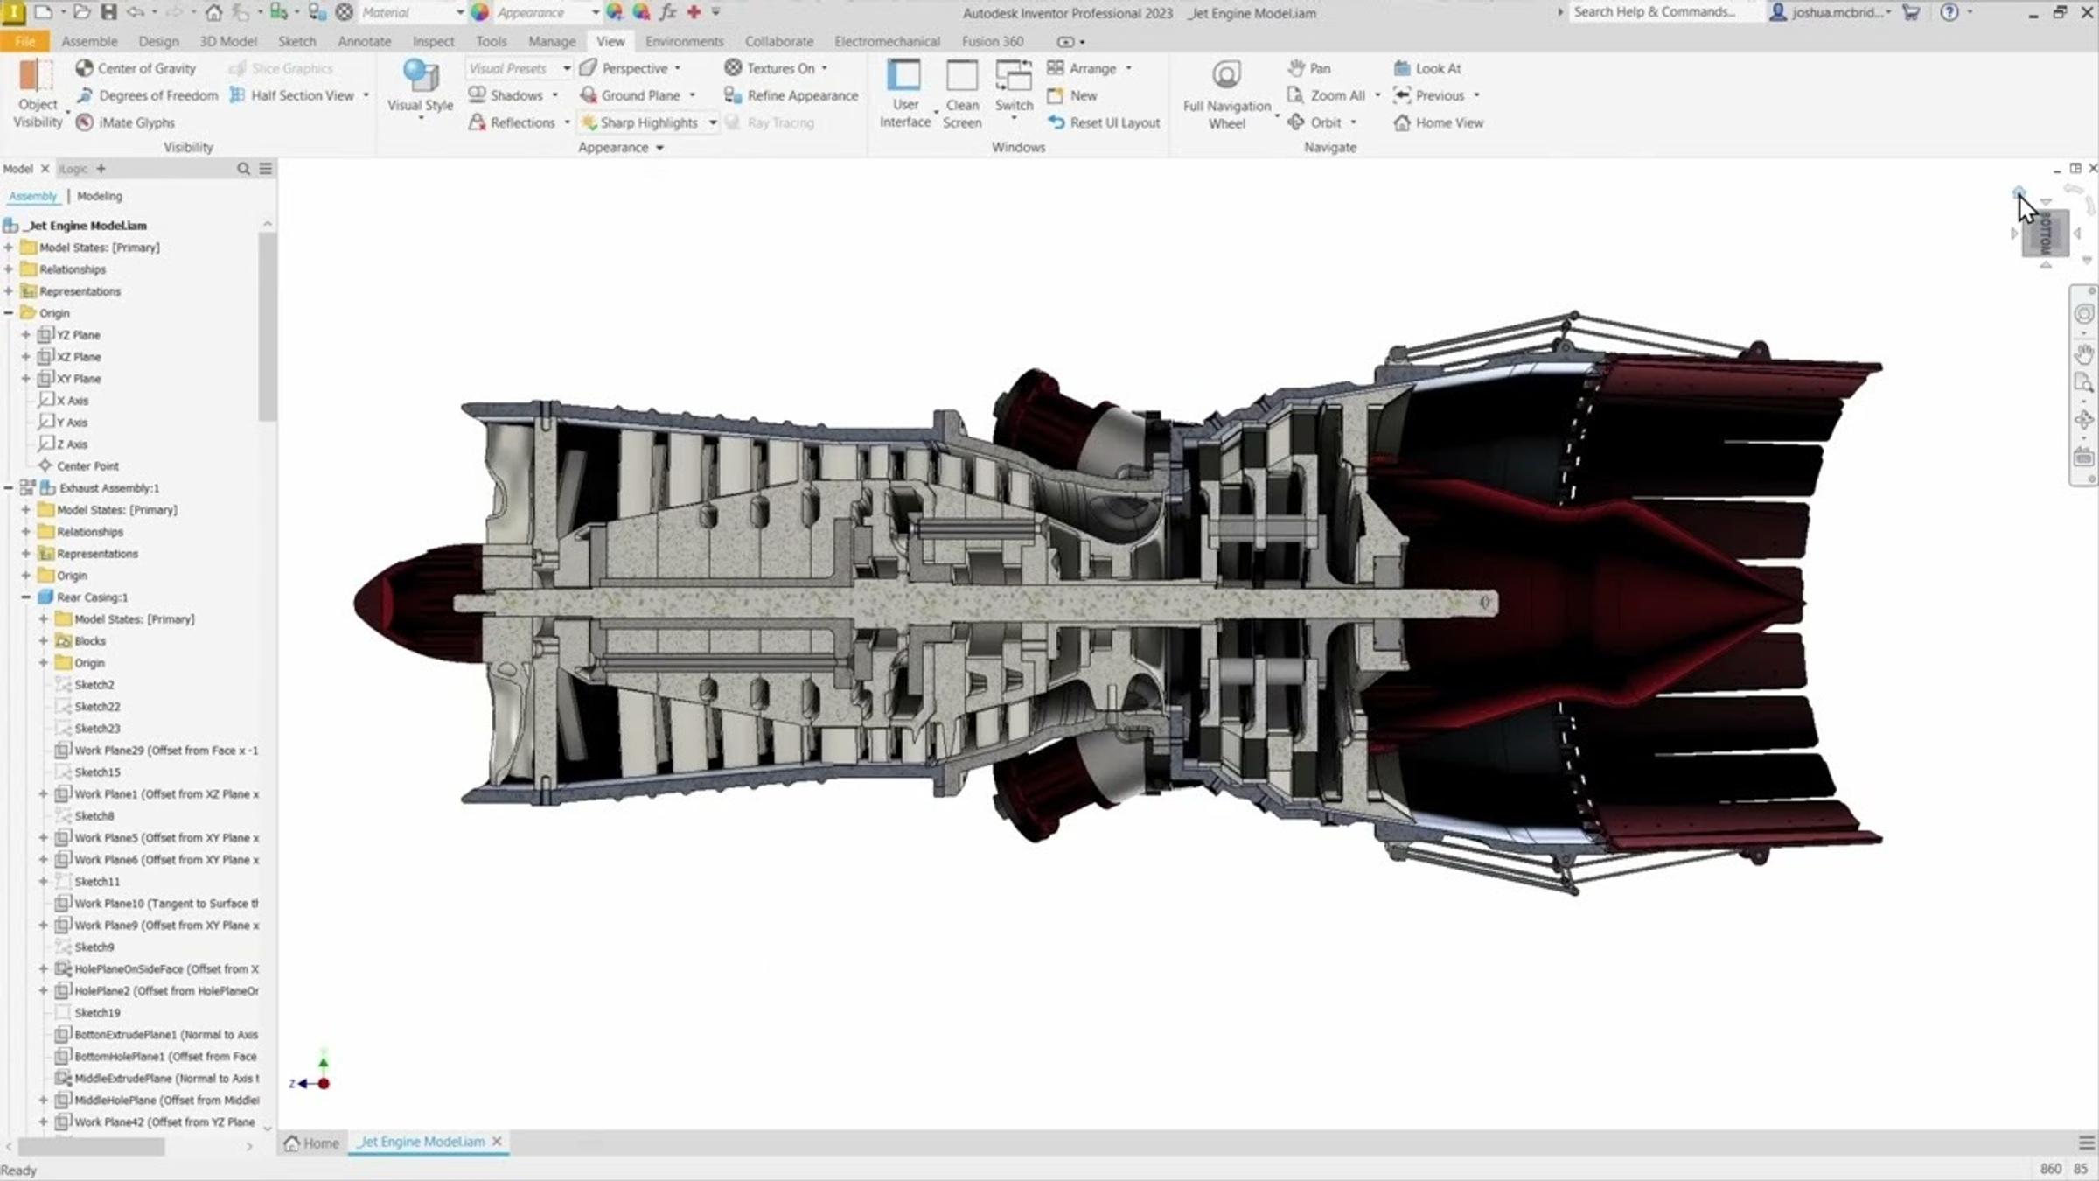Open Visual Style gallery
The width and height of the screenshot is (2099, 1181).
pos(421,87)
